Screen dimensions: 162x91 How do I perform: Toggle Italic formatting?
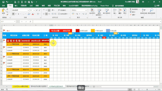click(16, 14)
